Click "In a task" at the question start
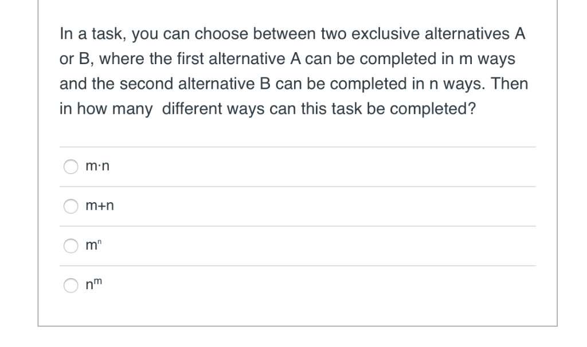 coord(92,34)
